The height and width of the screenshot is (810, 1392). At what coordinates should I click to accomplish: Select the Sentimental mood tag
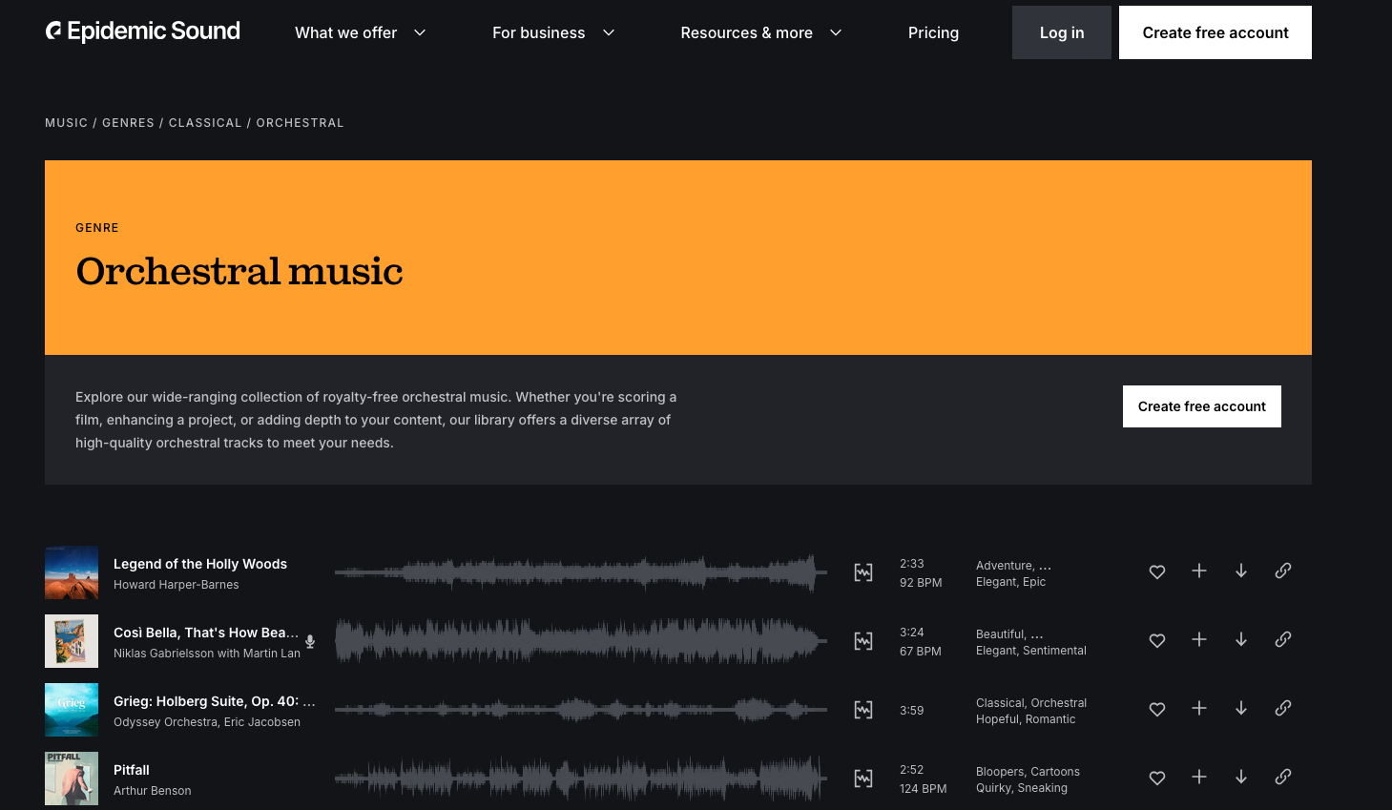pyautogui.click(x=1054, y=651)
